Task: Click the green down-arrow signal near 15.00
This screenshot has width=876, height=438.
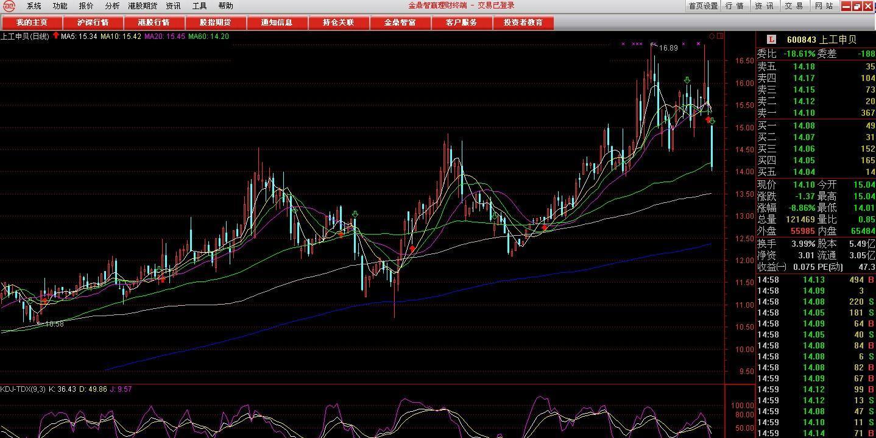Action: click(x=712, y=122)
